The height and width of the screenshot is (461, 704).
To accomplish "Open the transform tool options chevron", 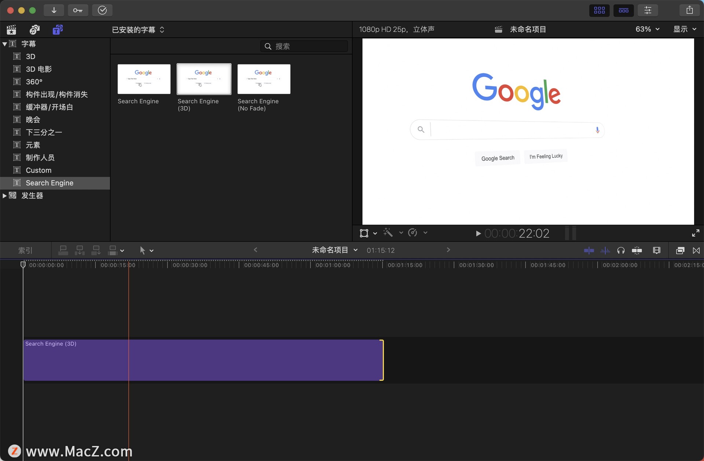I will click(375, 233).
